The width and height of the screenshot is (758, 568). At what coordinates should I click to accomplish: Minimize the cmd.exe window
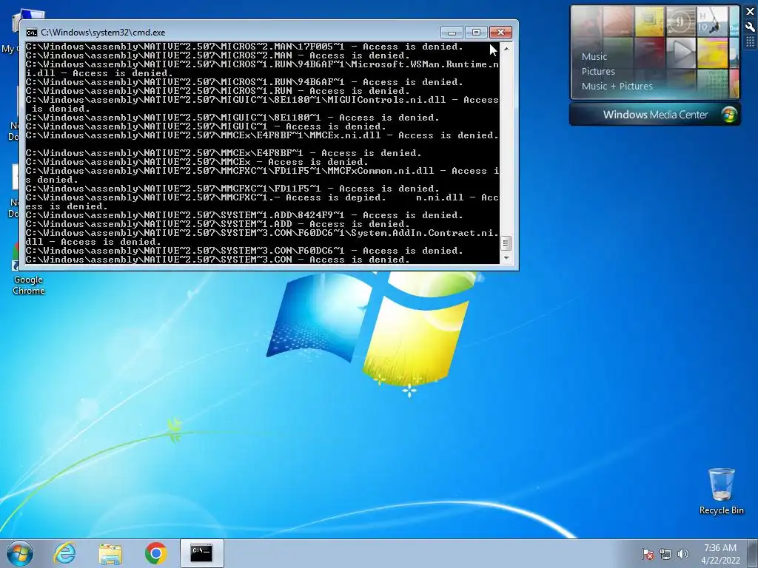[452, 33]
